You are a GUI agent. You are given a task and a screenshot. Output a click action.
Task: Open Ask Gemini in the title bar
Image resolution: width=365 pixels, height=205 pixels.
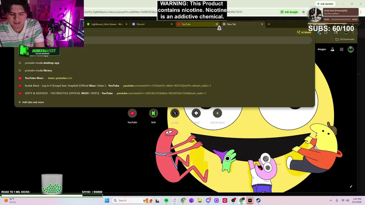tap(325, 4)
